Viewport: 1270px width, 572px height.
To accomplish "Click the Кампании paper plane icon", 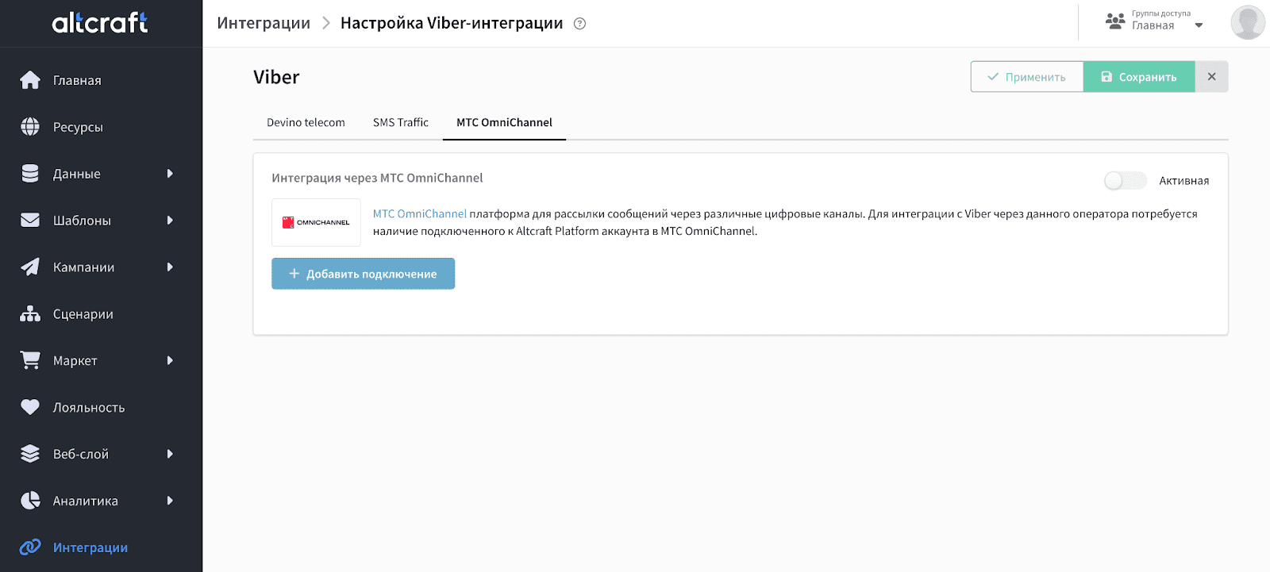I will point(30,267).
